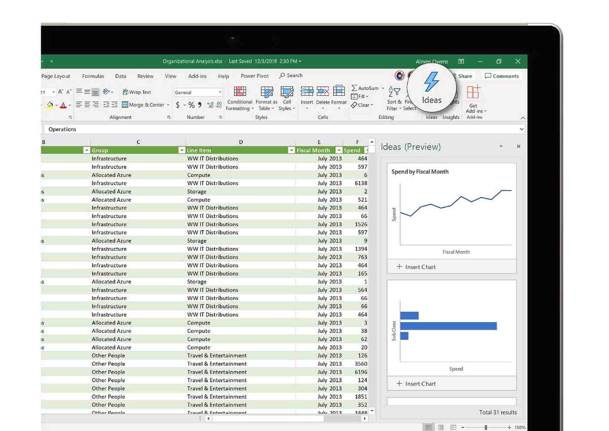Click the Sort & Filter icon
This screenshot has height=431, width=609.
click(x=394, y=92)
